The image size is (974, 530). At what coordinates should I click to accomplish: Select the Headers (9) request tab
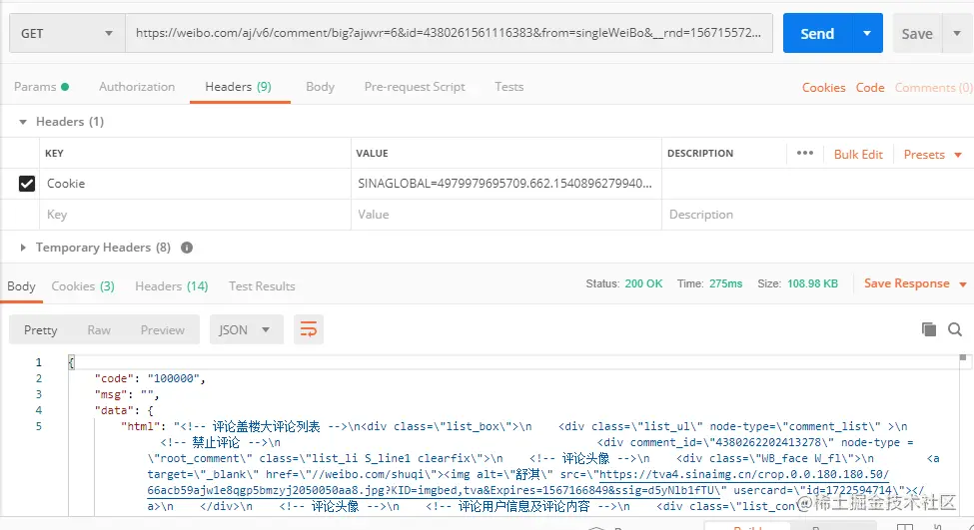(239, 87)
